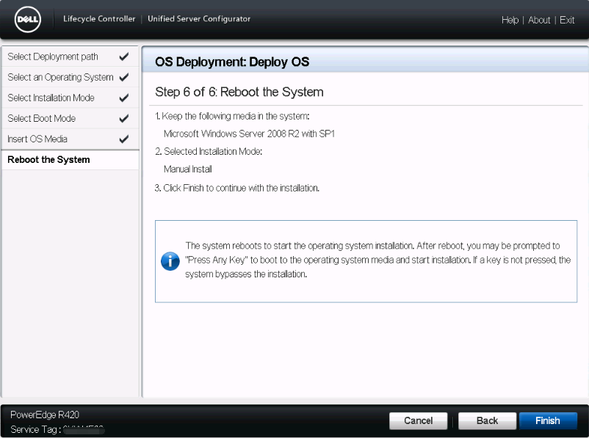Image resolution: width=589 pixels, height=438 pixels.
Task: Click the blue information icon in the message box
Action: 170,260
